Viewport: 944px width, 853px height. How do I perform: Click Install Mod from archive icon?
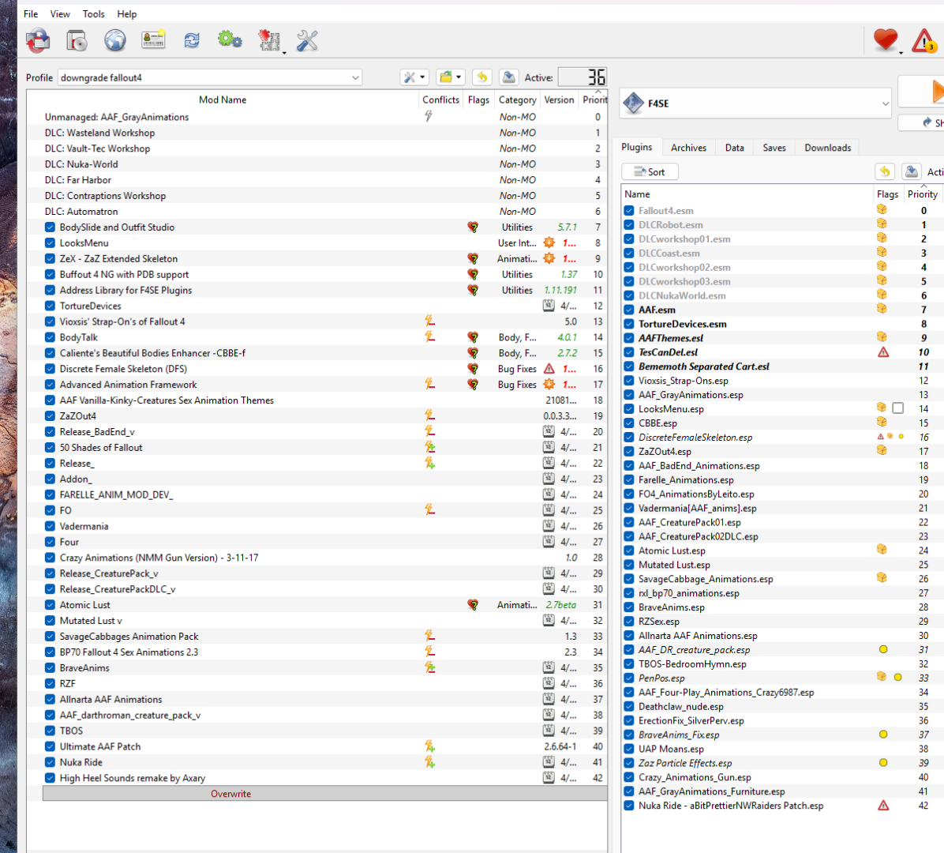click(x=38, y=41)
